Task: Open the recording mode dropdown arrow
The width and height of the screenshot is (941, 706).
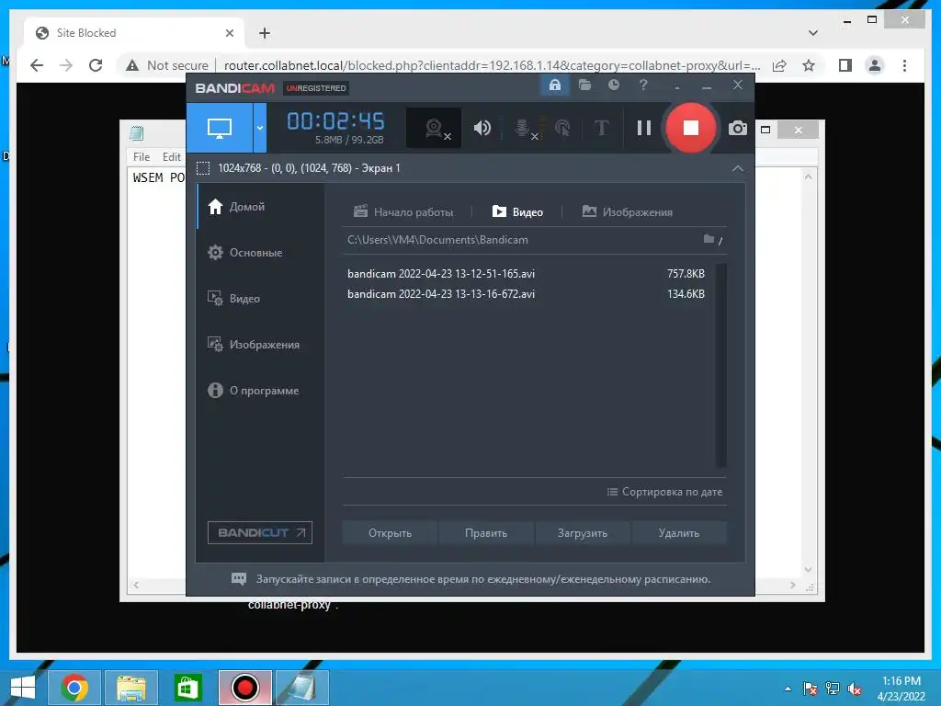Action: (260, 127)
